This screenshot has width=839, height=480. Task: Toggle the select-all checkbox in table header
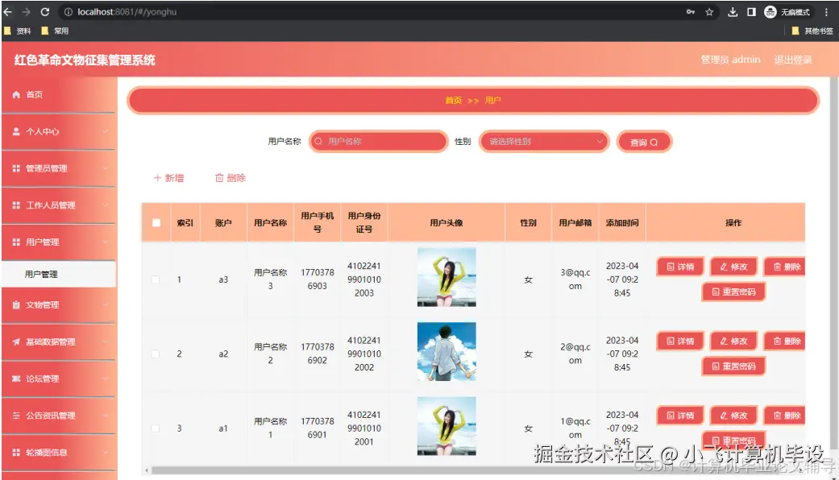(x=156, y=223)
